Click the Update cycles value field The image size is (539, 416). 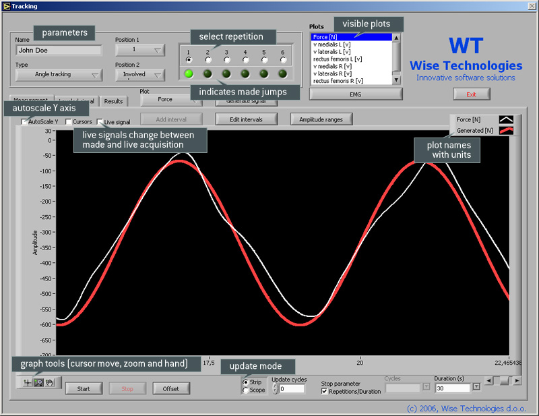click(292, 389)
